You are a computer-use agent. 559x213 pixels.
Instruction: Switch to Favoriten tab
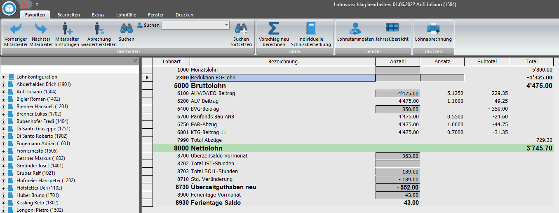(x=35, y=15)
